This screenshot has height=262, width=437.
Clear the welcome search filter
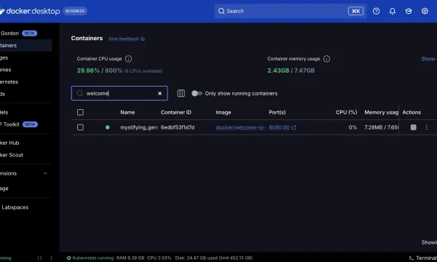coord(160,94)
